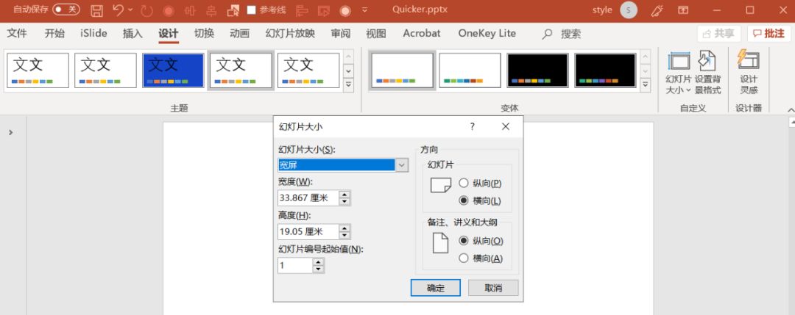
Task: Click the record circle icon after Redo
Action: (169, 10)
